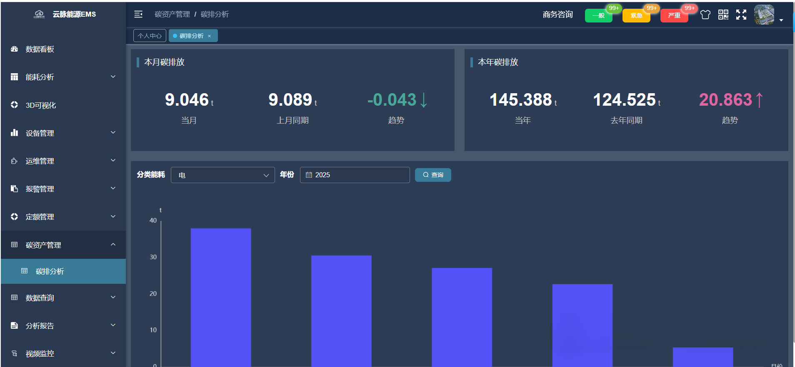This screenshot has width=795, height=367.
Task: Open the theme skin shirt icon
Action: pyautogui.click(x=705, y=15)
